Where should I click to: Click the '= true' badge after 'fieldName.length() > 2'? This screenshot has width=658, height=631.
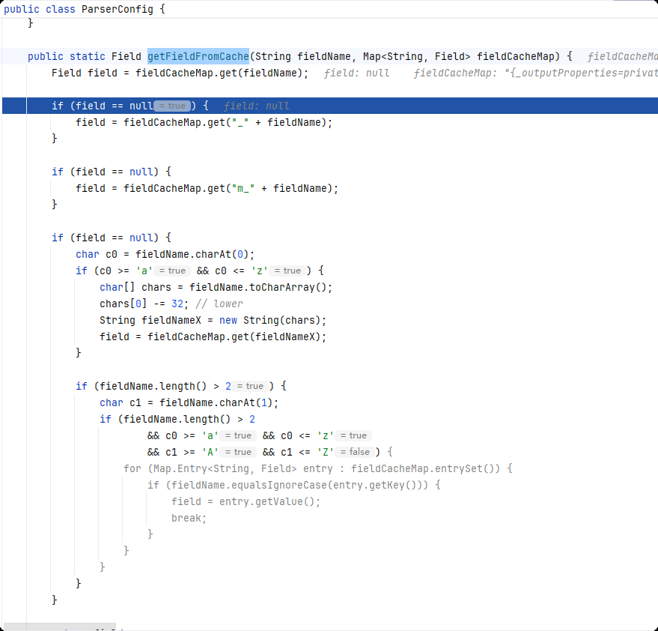[x=250, y=386]
